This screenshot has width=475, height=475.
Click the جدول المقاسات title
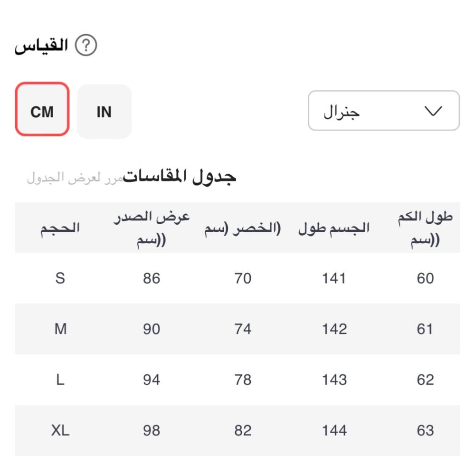click(180, 177)
